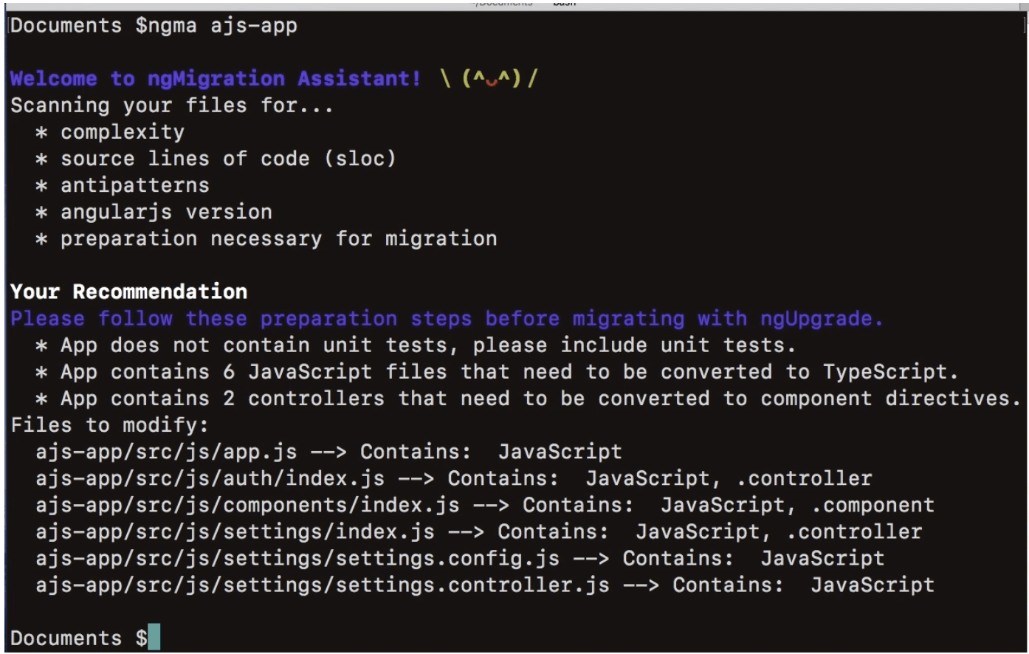Click the '2 controllers' recommendation line
The width and height of the screenshot is (1029, 654).
tap(528, 399)
